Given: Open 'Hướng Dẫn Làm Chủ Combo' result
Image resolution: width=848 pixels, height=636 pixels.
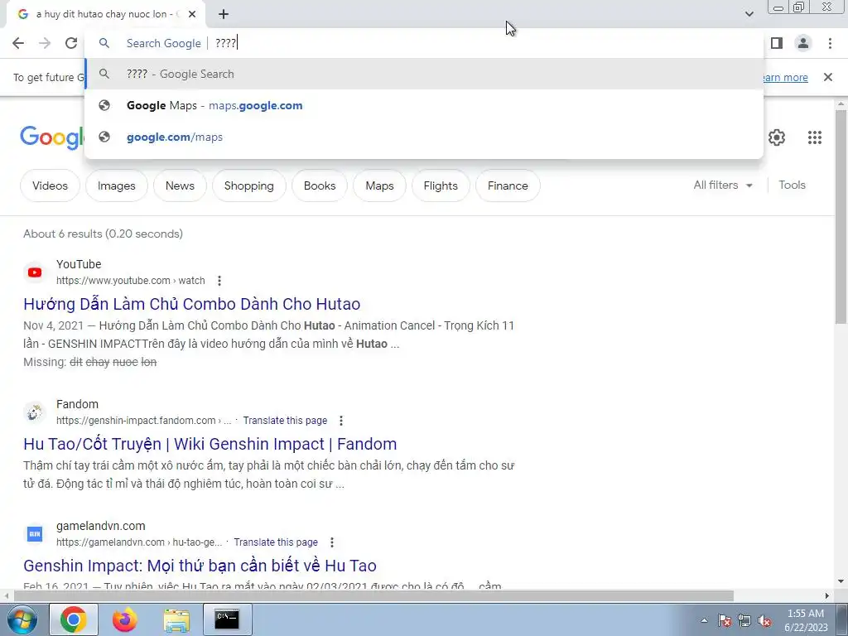Looking at the screenshot, I should (x=192, y=304).
